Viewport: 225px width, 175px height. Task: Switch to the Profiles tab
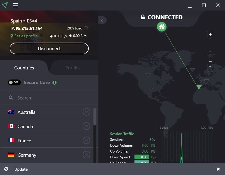tap(73, 68)
